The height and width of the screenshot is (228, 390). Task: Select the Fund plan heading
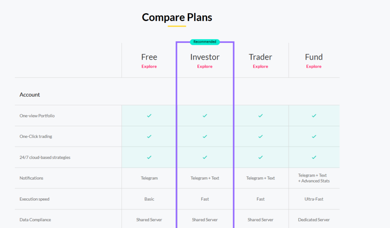point(314,57)
